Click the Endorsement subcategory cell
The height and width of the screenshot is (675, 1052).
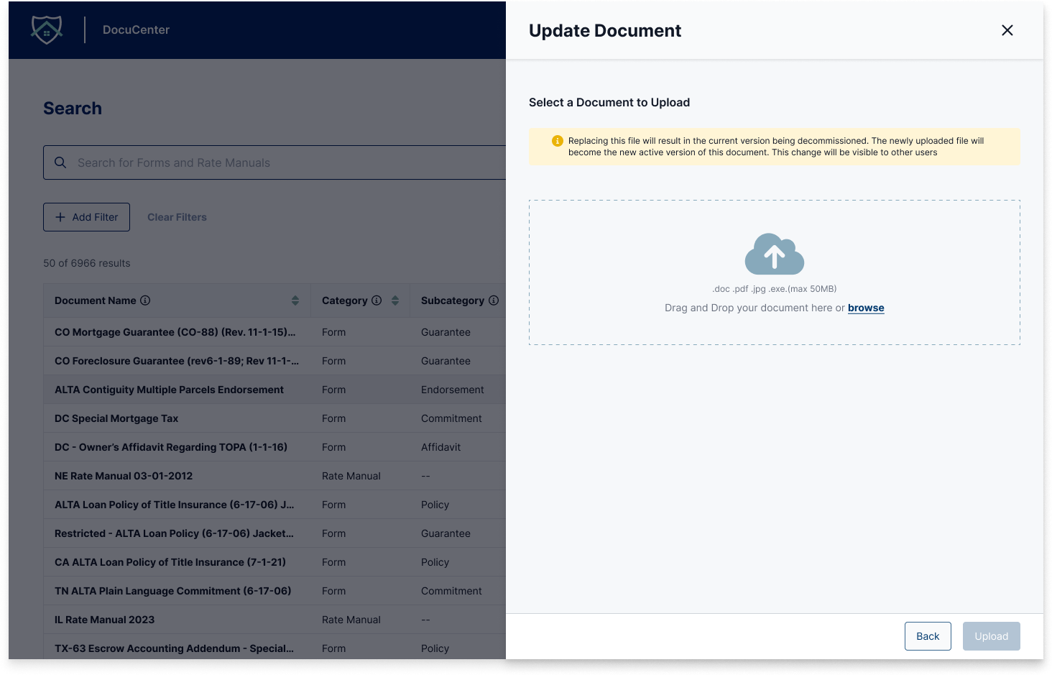coord(453,390)
